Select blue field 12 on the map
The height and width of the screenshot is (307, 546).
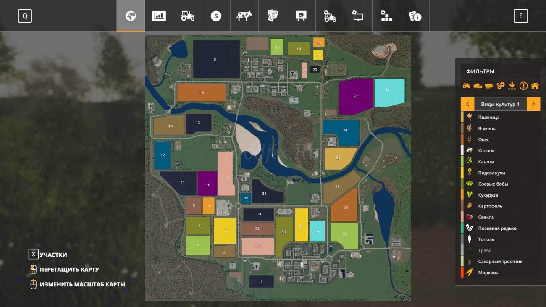point(163,155)
